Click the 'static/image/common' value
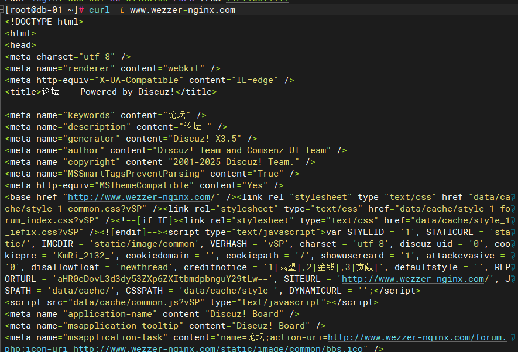The width and height of the screenshot is (518, 352). 145,244
